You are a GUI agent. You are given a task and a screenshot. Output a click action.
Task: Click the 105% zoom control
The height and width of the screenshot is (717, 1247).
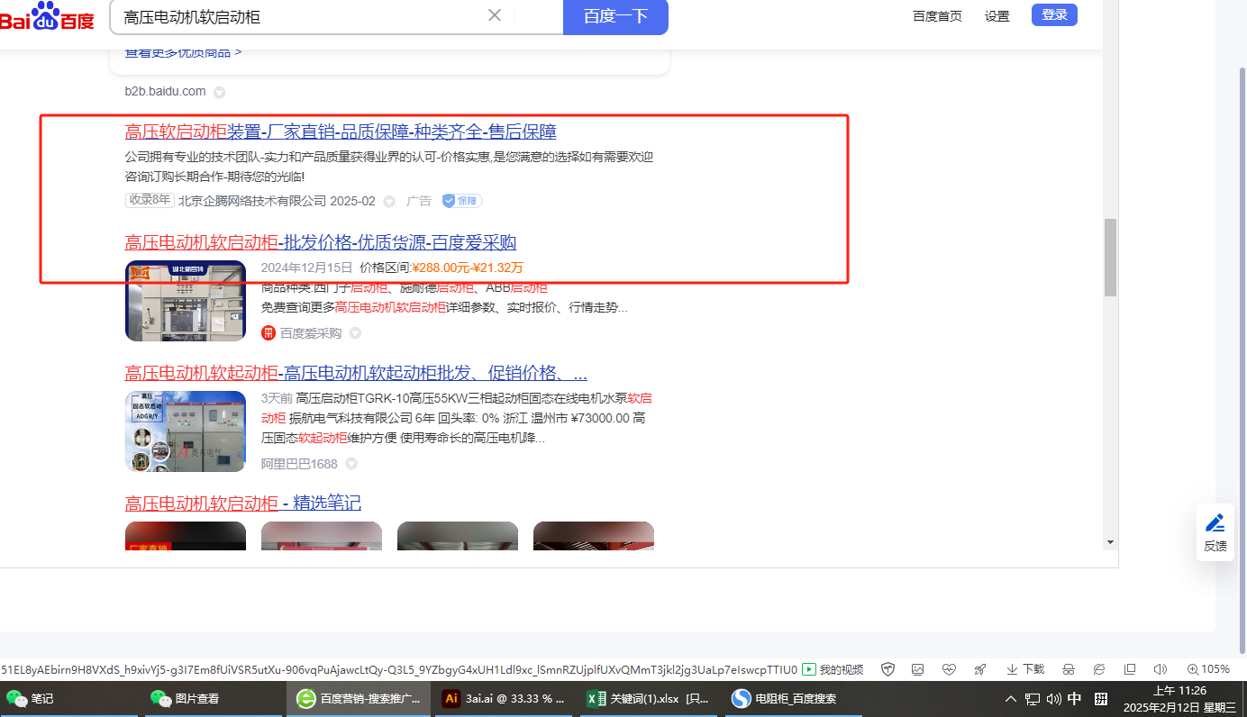click(x=1208, y=669)
